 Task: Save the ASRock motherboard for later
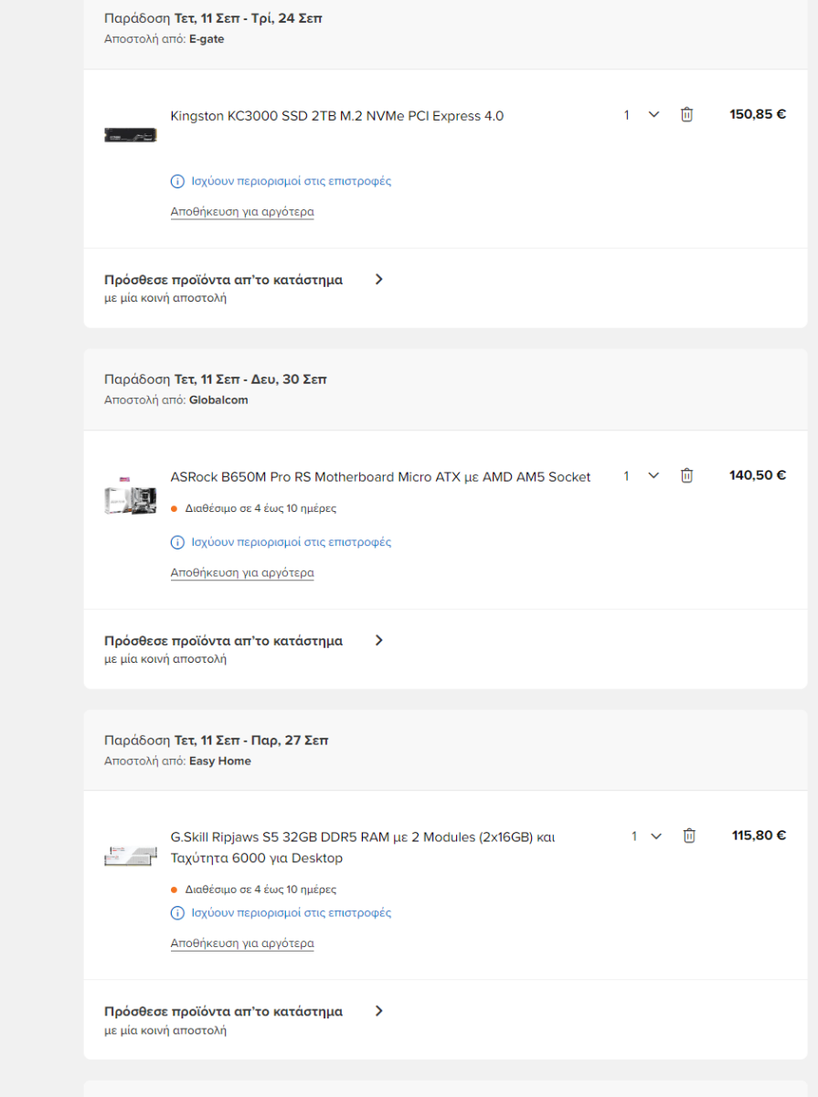pos(242,573)
